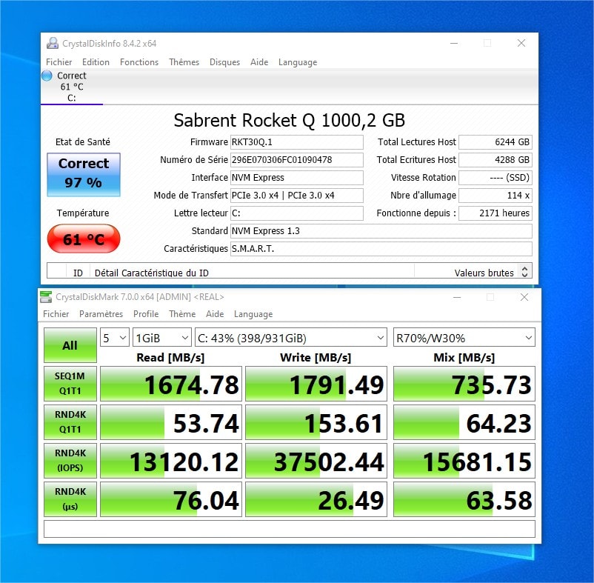The image size is (594, 583).
Task: Click the IOPS read result 13120.12
Action: pyautogui.click(x=171, y=461)
